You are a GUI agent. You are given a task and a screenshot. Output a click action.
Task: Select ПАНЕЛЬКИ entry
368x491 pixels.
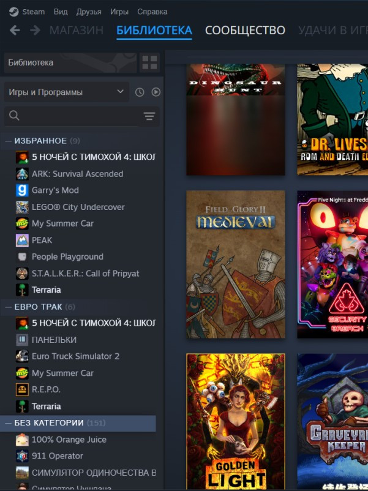(54, 340)
